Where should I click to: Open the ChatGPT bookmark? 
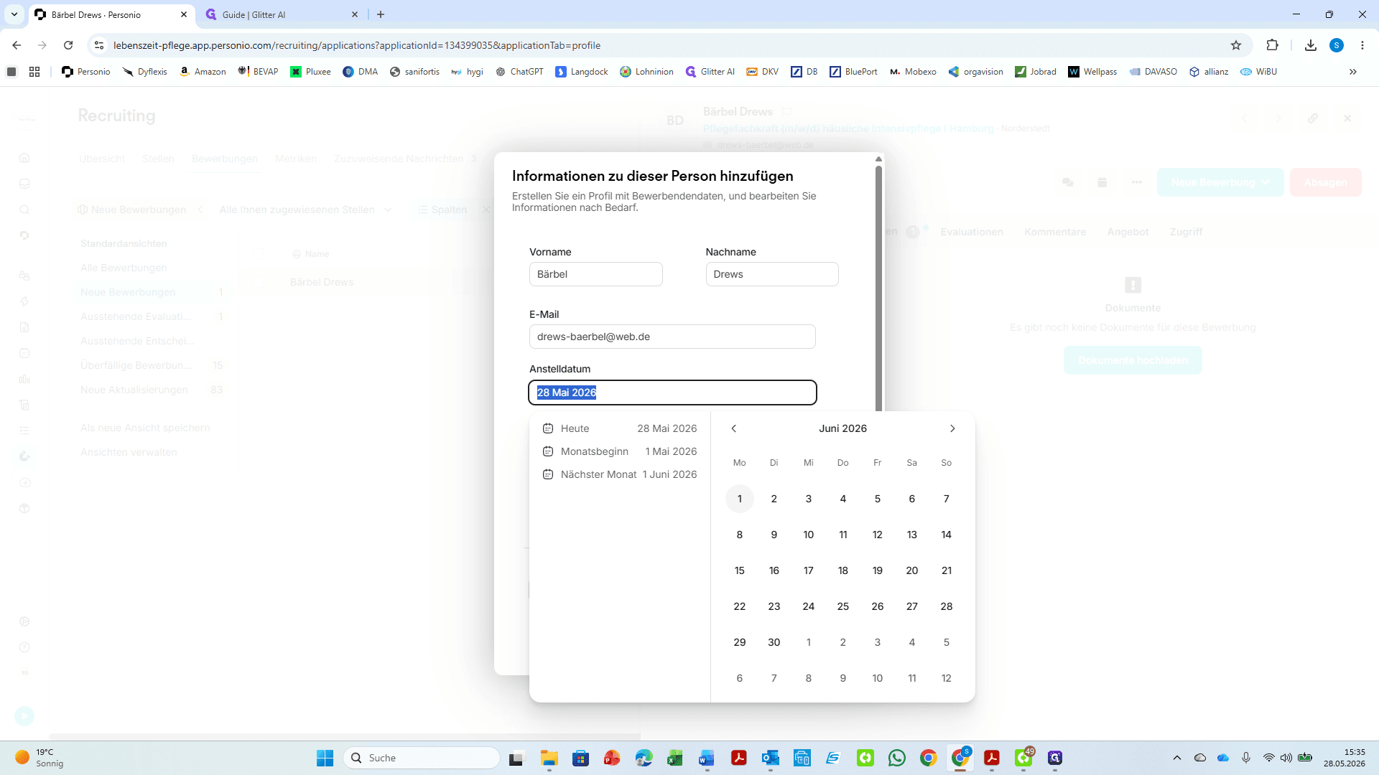point(519,72)
